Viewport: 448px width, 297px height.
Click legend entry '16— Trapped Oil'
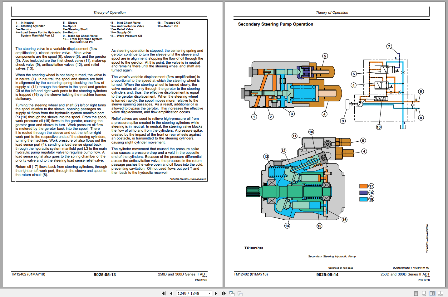(x=169, y=23)
